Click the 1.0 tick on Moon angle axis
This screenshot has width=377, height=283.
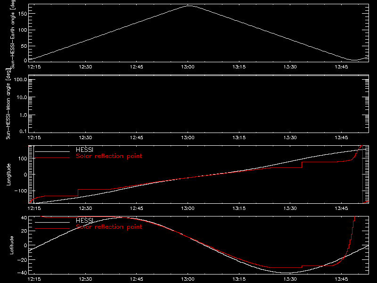pyautogui.click(x=23, y=115)
